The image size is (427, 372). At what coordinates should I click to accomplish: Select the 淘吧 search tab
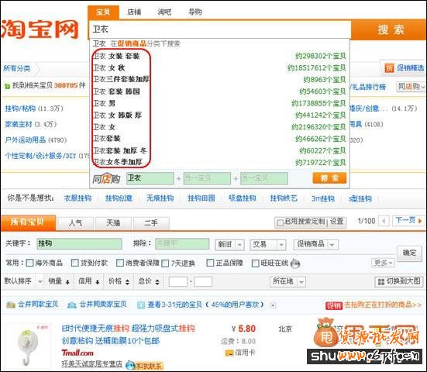tap(164, 12)
